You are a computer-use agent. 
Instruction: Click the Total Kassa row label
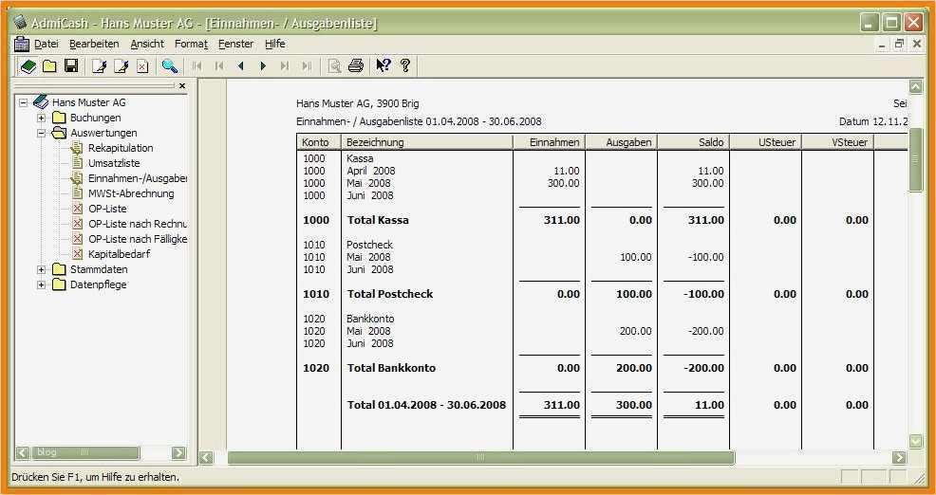click(378, 220)
